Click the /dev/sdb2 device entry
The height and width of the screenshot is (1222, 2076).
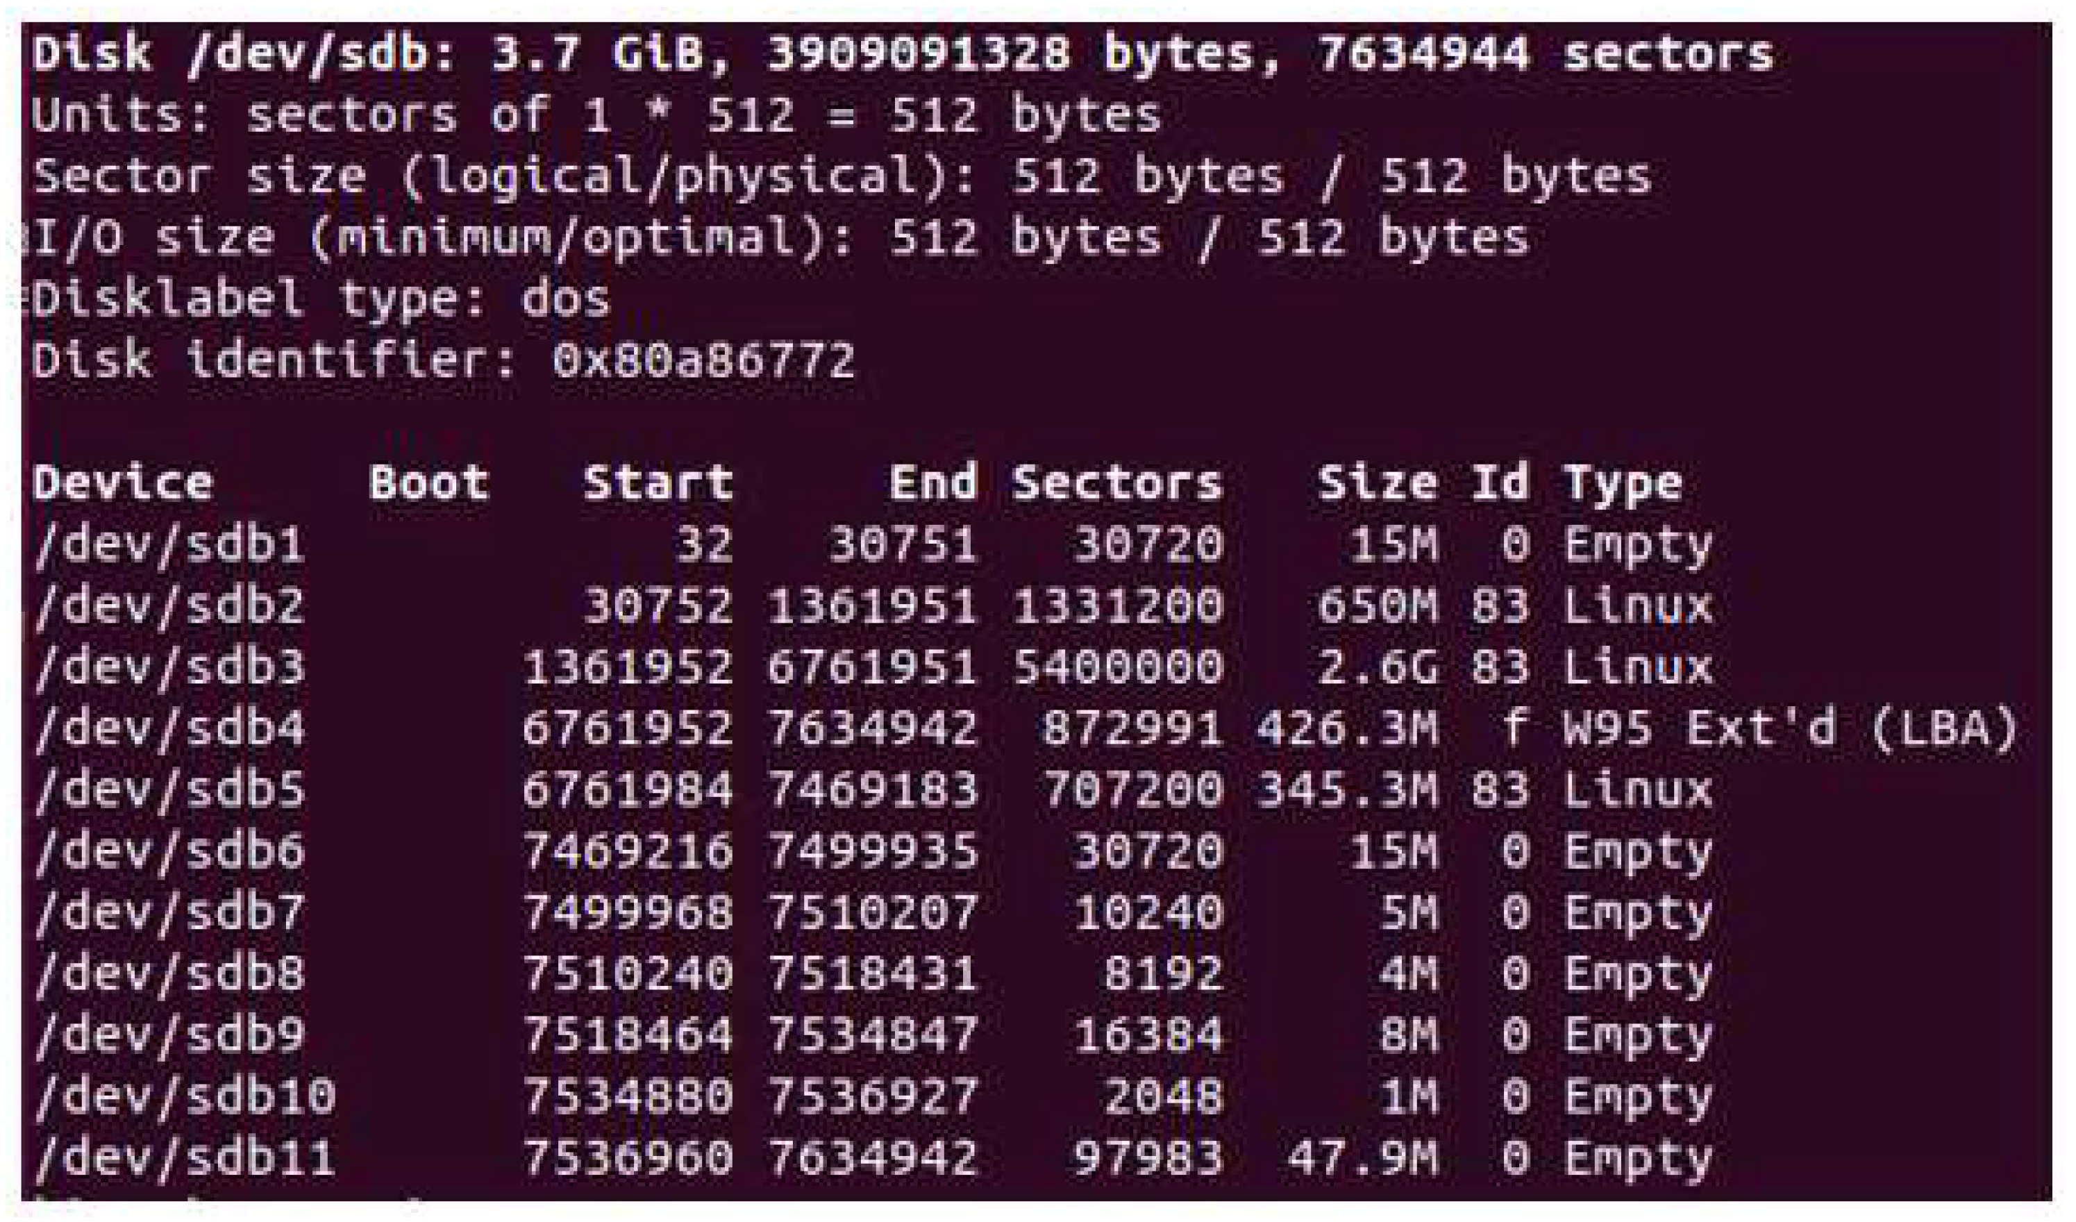tap(169, 606)
